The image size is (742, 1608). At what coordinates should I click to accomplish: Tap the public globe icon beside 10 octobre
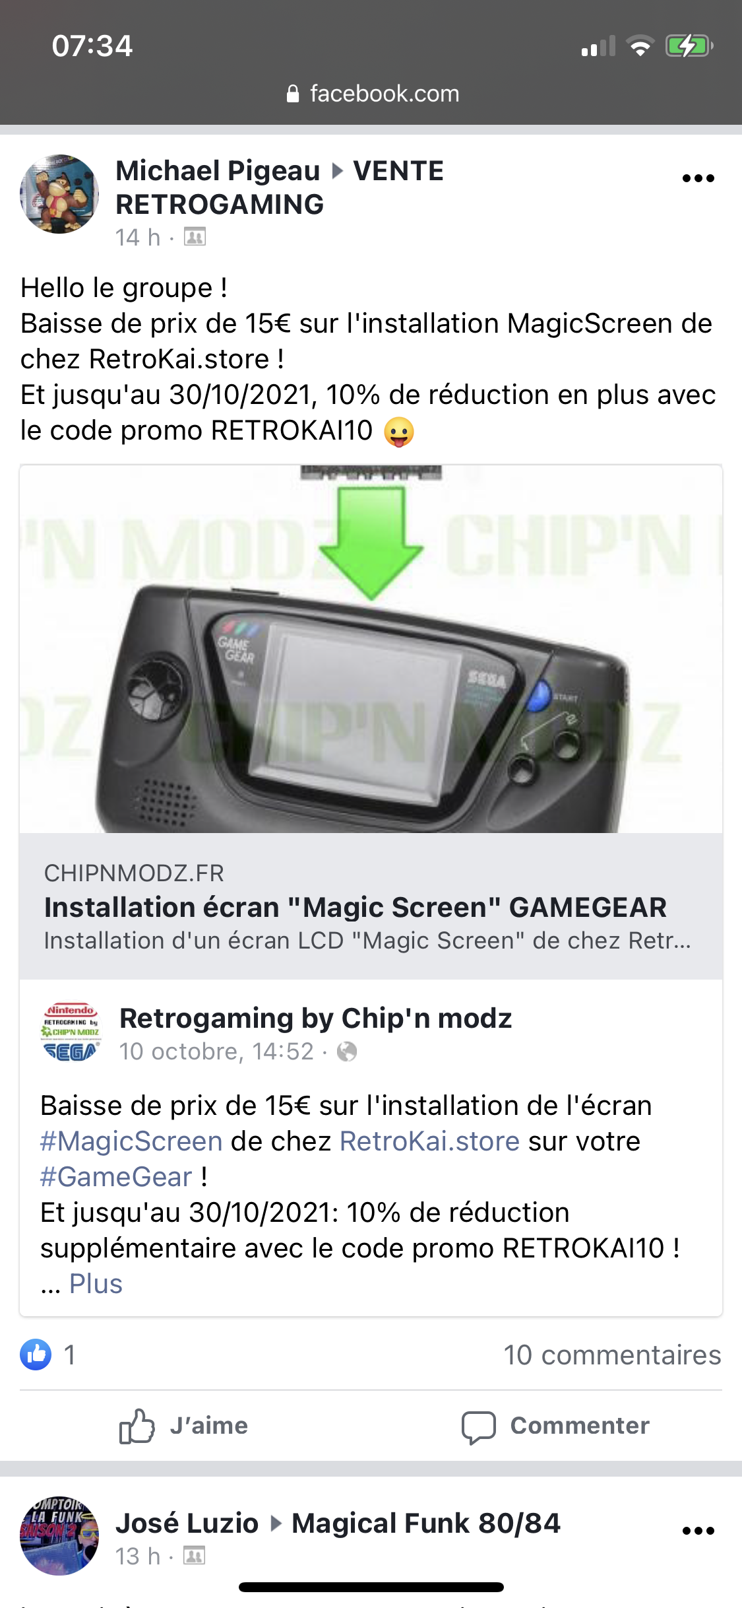point(347,1052)
